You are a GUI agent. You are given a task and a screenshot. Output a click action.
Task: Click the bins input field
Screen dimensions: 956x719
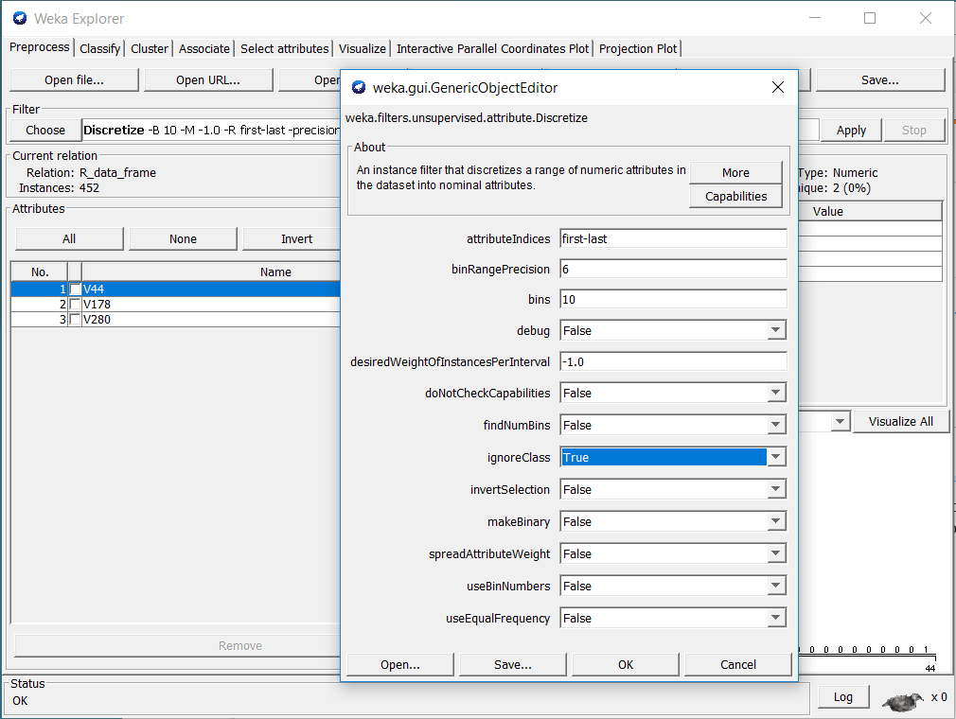click(x=673, y=299)
